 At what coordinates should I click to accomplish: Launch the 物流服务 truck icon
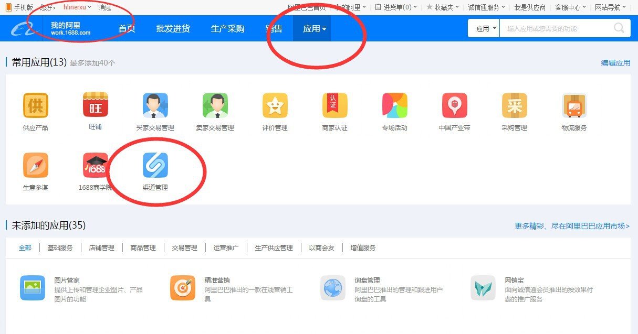(x=574, y=106)
